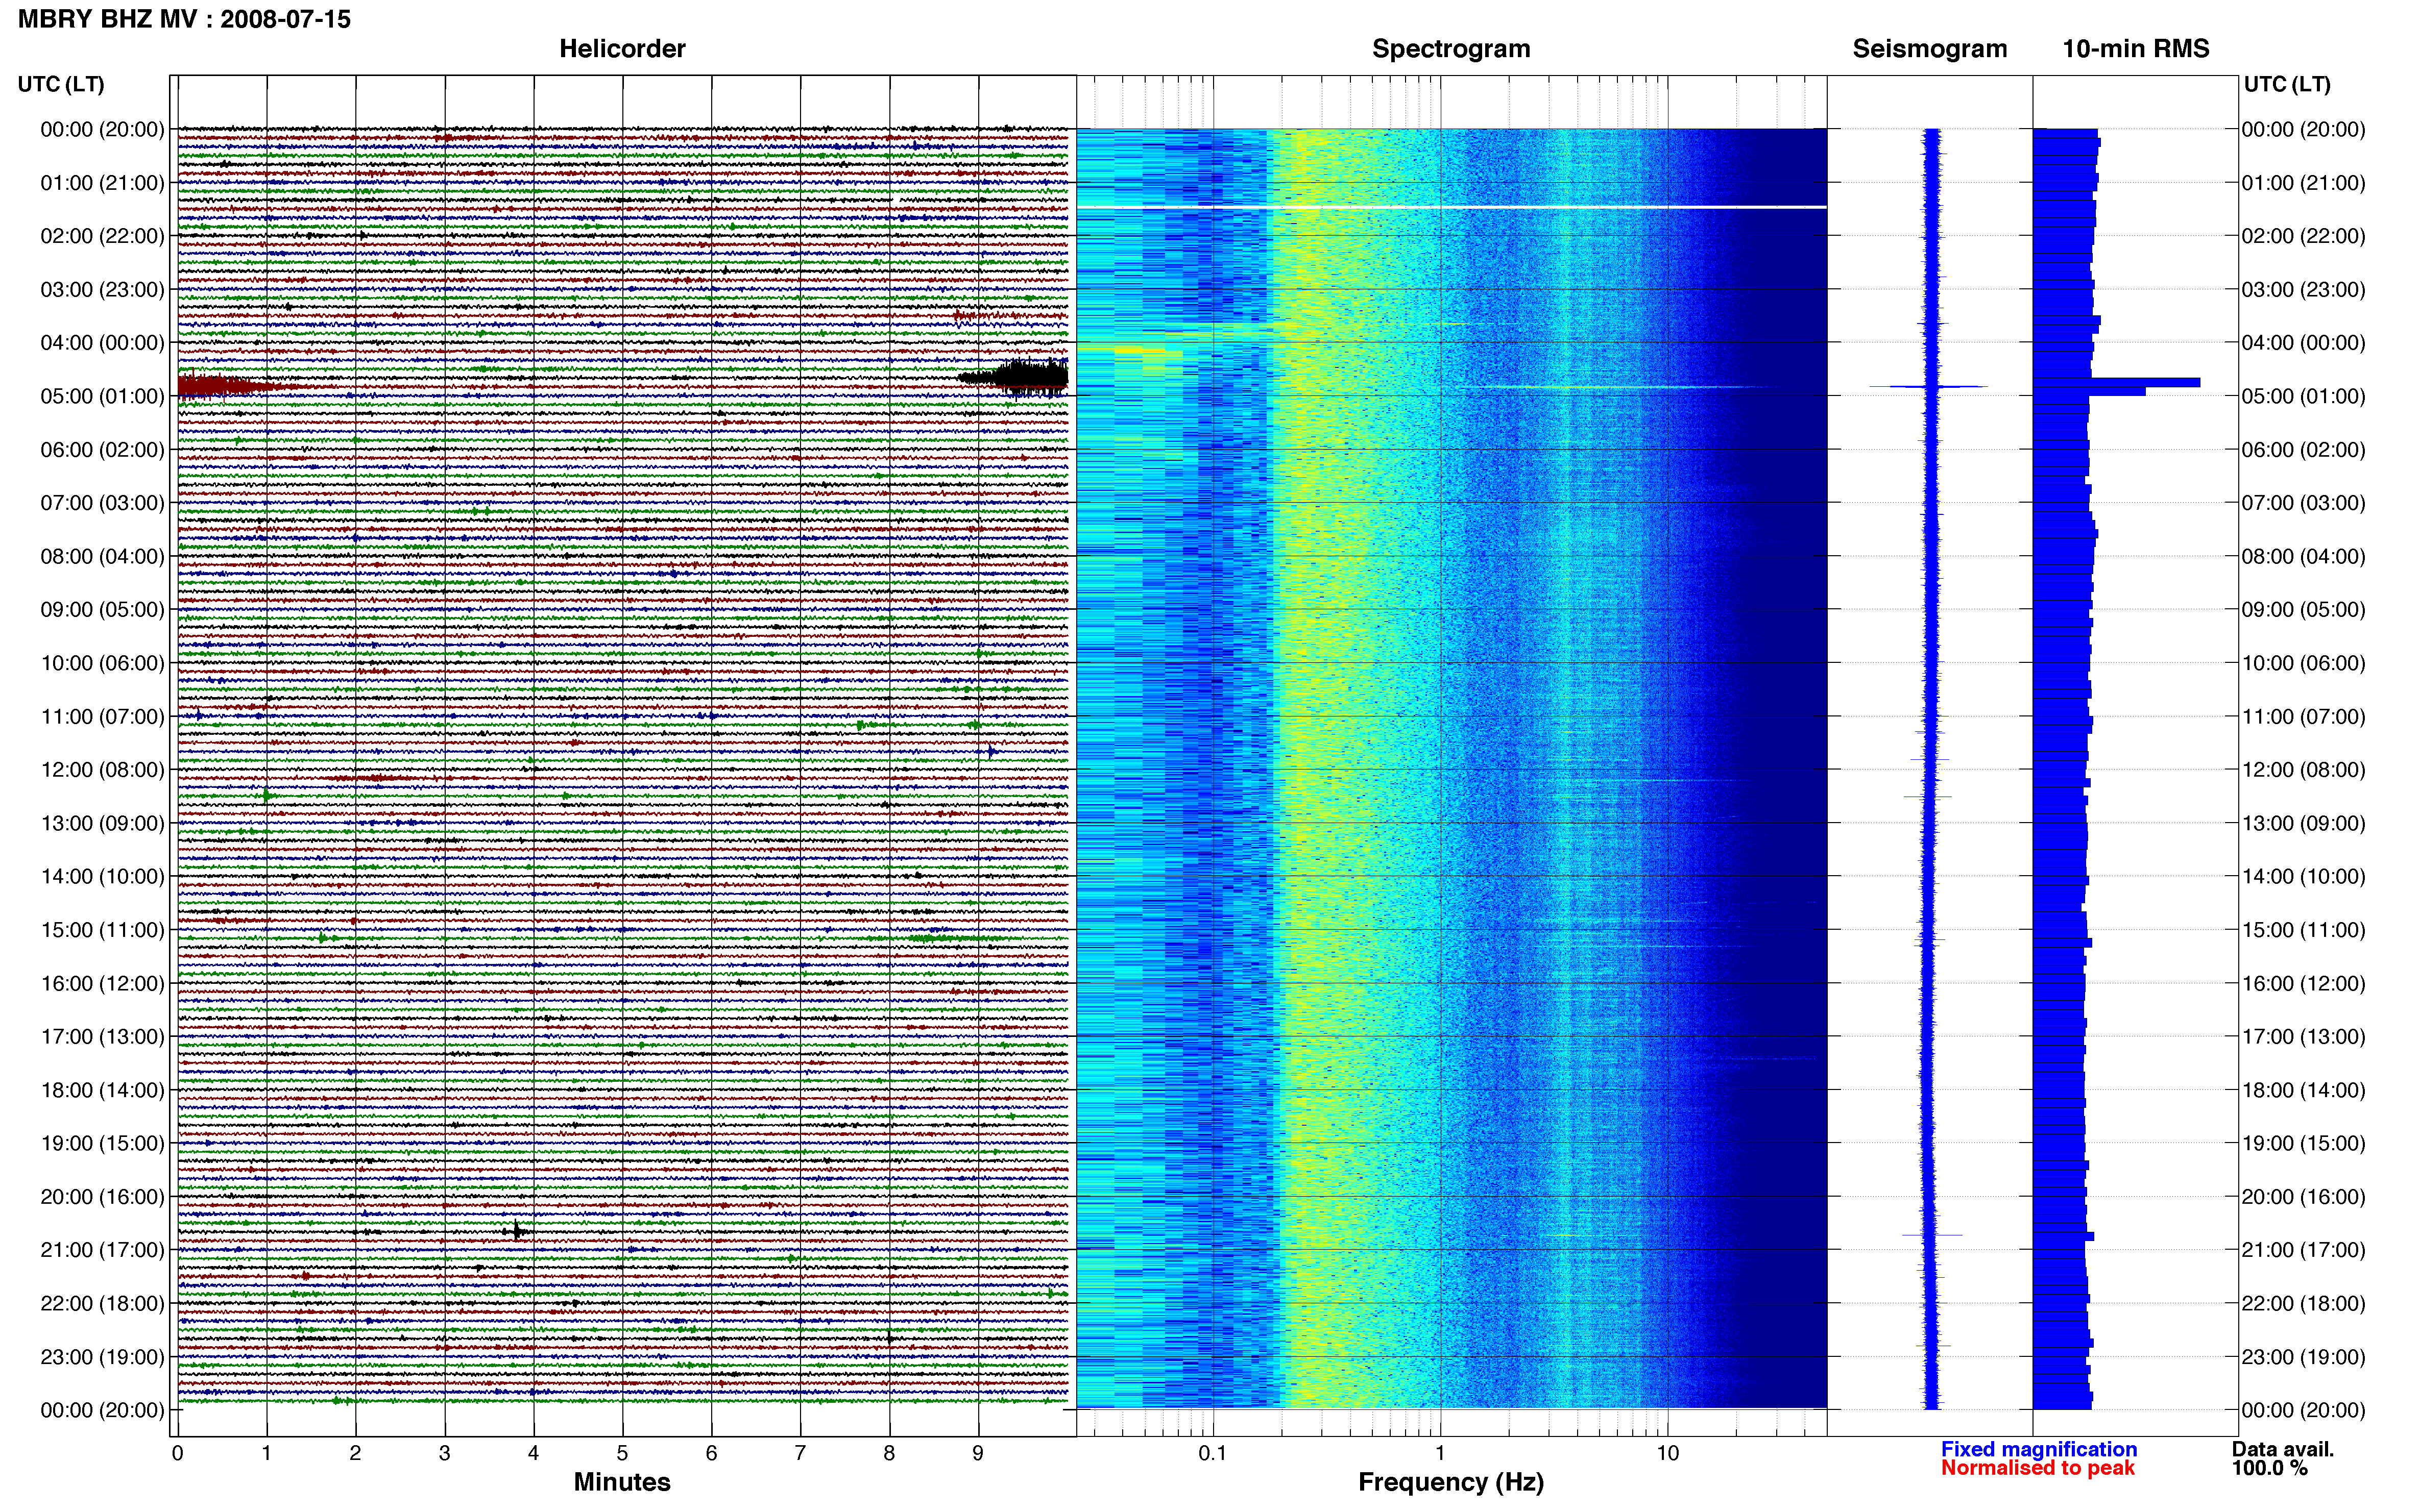The image size is (2420, 1512).
Task: Click the small Seismogram spike near 21:00
Action: (x=1932, y=1235)
